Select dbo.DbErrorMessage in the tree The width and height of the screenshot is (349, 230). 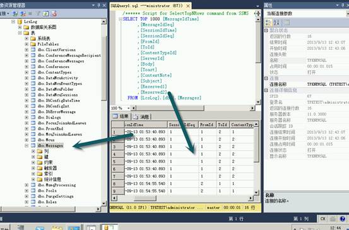[x=57, y=112]
